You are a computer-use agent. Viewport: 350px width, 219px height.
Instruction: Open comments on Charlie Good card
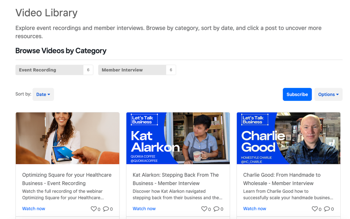click(x=327, y=209)
